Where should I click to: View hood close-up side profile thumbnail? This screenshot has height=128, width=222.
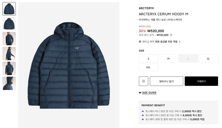(x=9, y=83)
